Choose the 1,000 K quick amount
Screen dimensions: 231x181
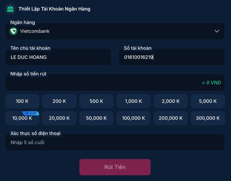click(133, 101)
